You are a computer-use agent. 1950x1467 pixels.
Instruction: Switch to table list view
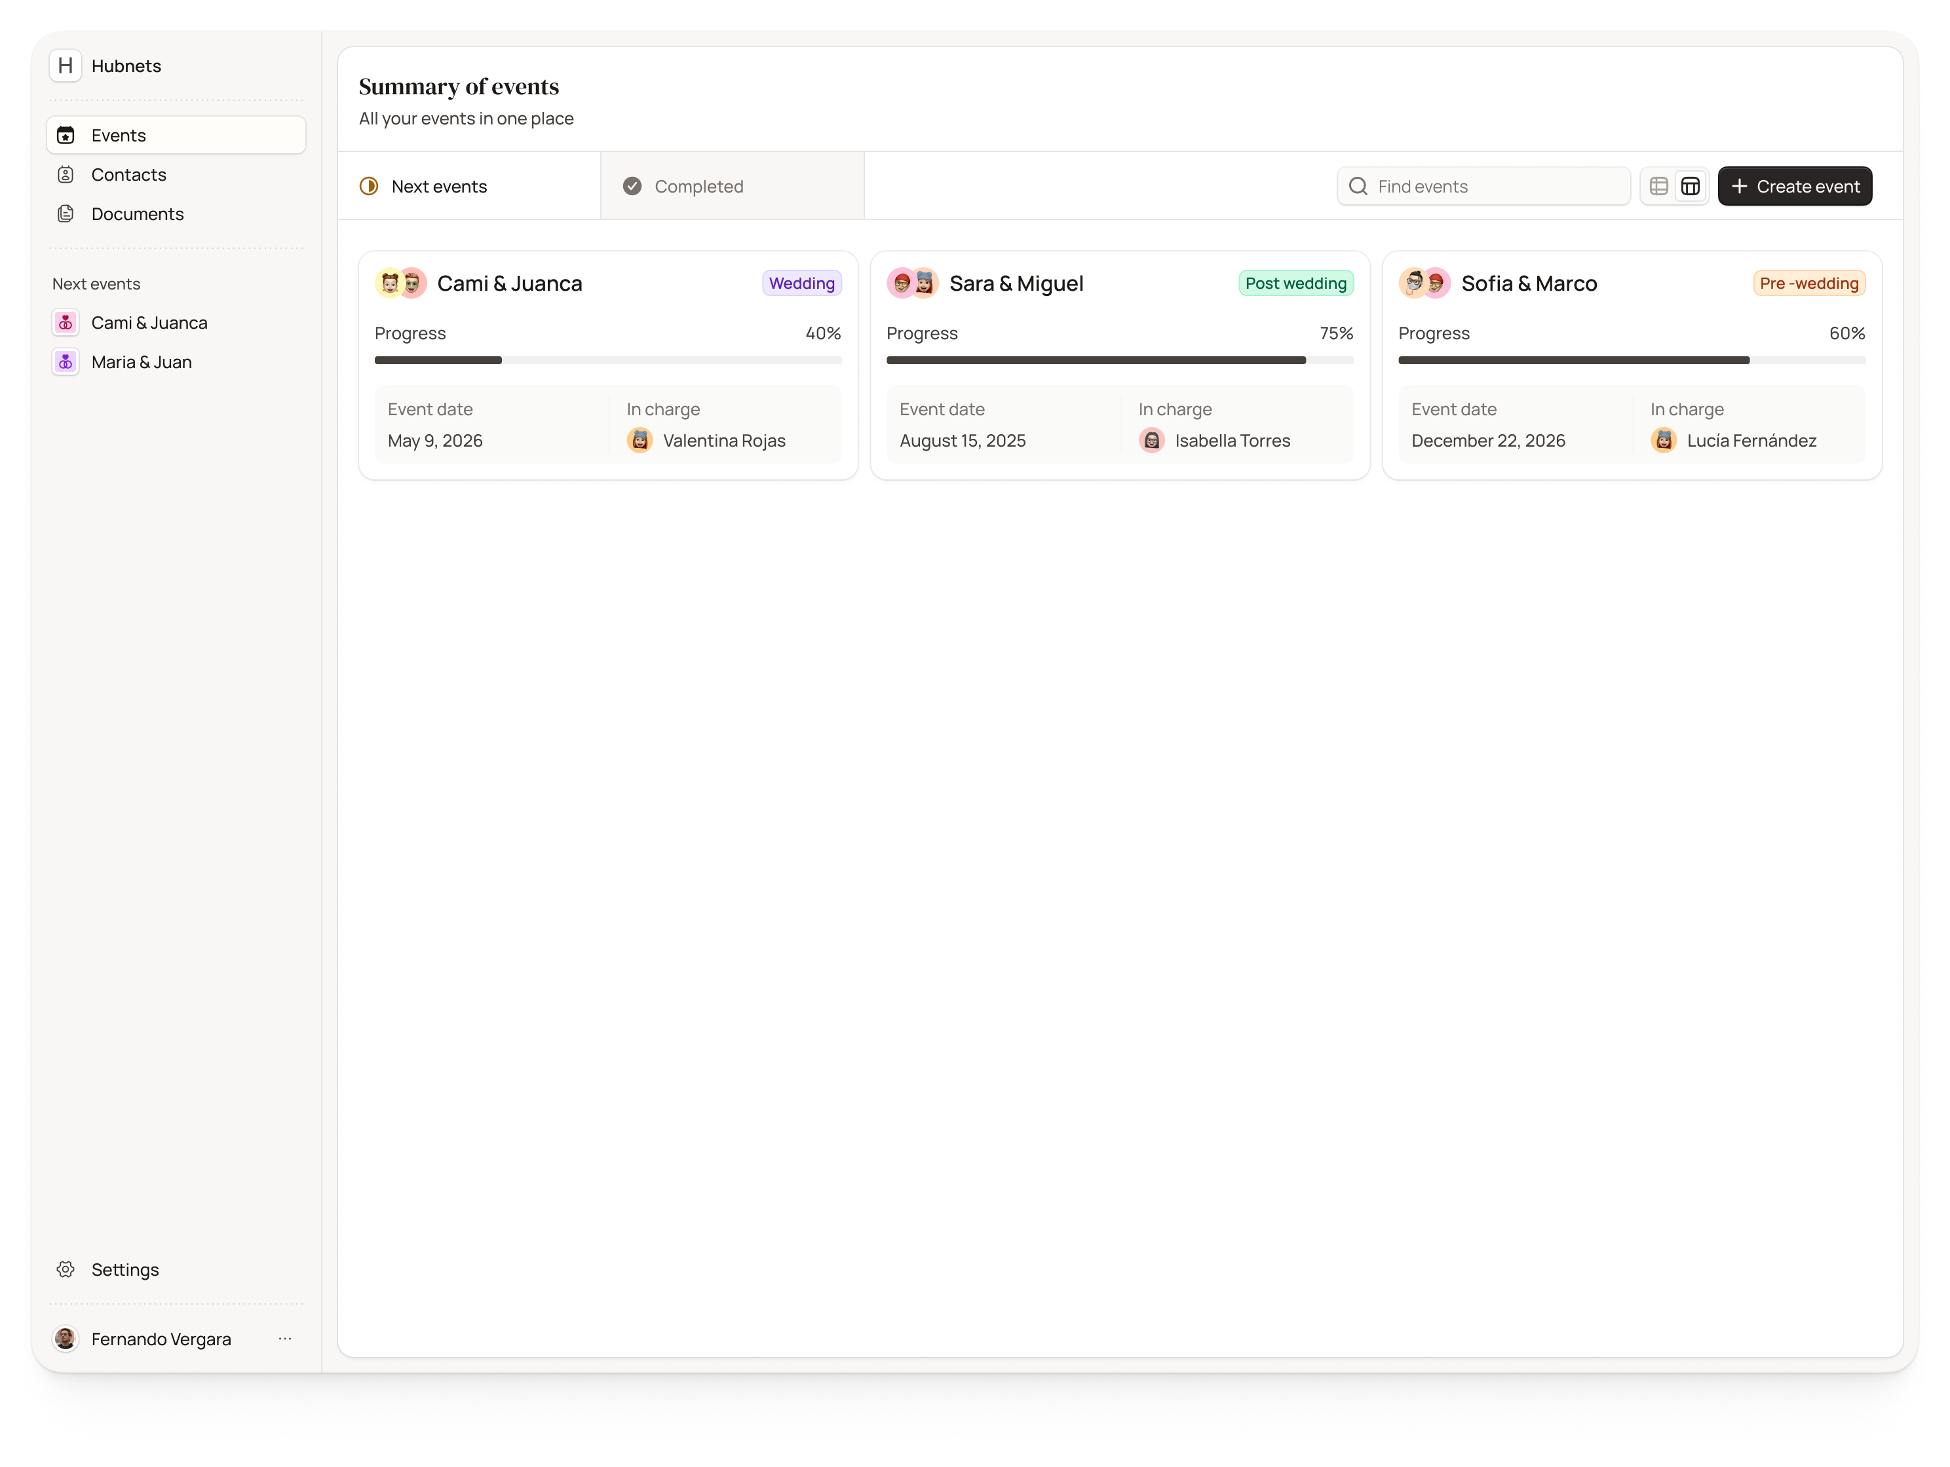pos(1658,187)
